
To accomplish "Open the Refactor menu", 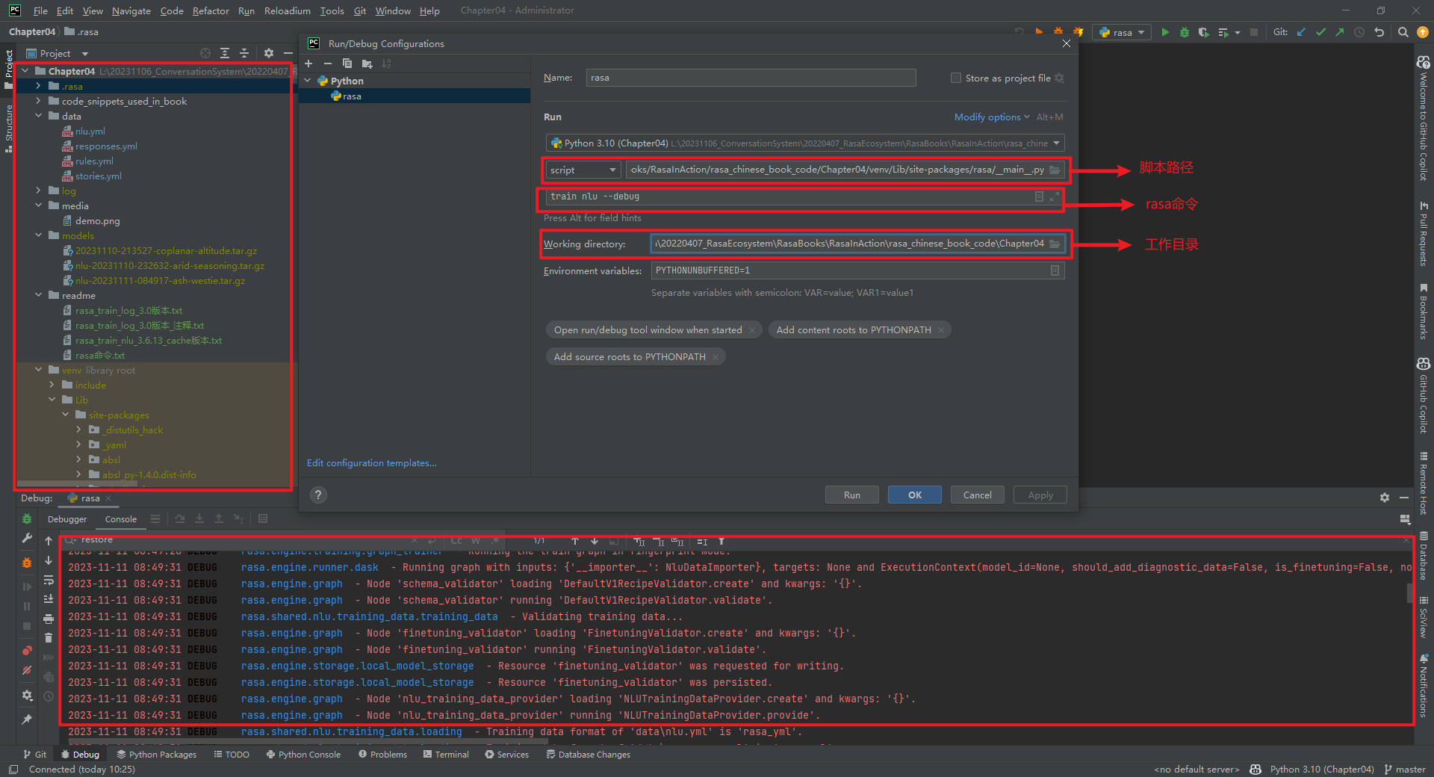I will click(211, 10).
